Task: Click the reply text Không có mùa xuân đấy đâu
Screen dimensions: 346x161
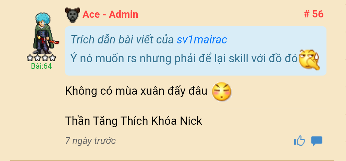Action: pyautogui.click(x=136, y=91)
